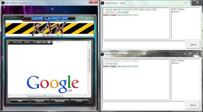Click the RAN Online banner logo
The image size is (203, 112).
[49, 29]
